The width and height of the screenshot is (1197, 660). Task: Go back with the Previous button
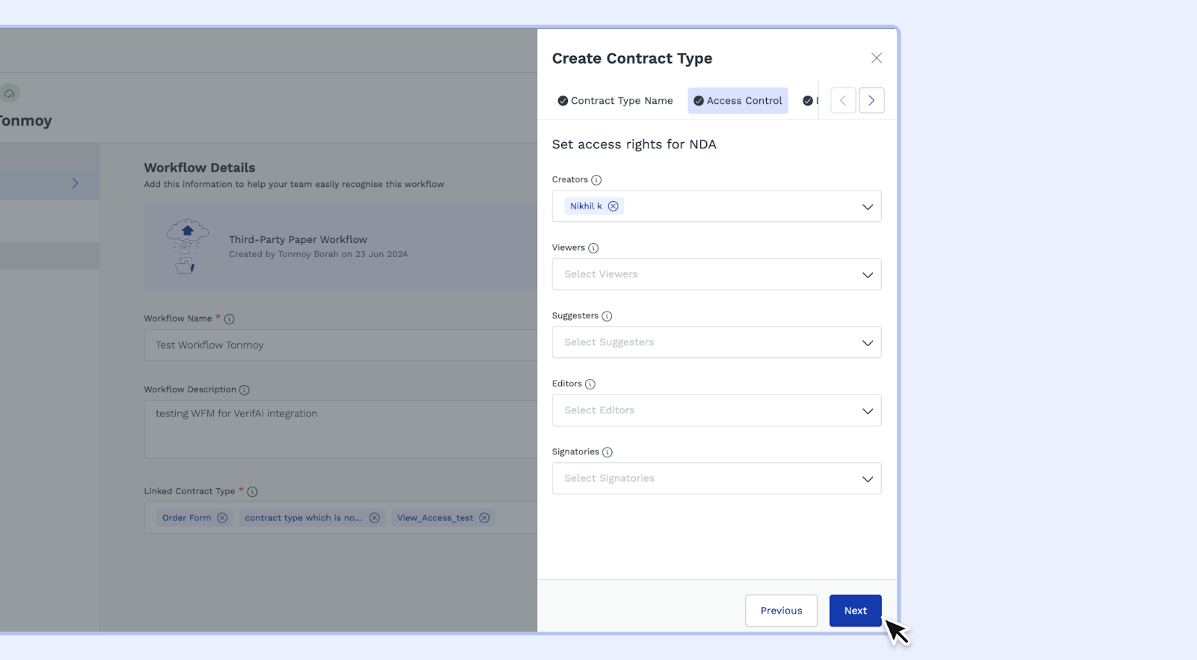click(781, 611)
